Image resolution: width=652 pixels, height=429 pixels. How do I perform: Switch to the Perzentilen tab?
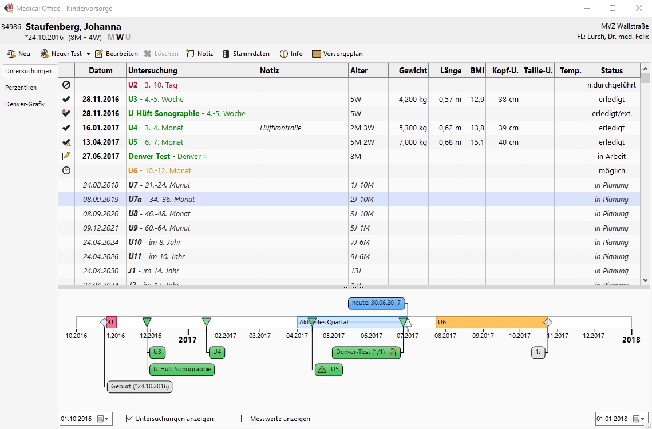pyautogui.click(x=21, y=88)
